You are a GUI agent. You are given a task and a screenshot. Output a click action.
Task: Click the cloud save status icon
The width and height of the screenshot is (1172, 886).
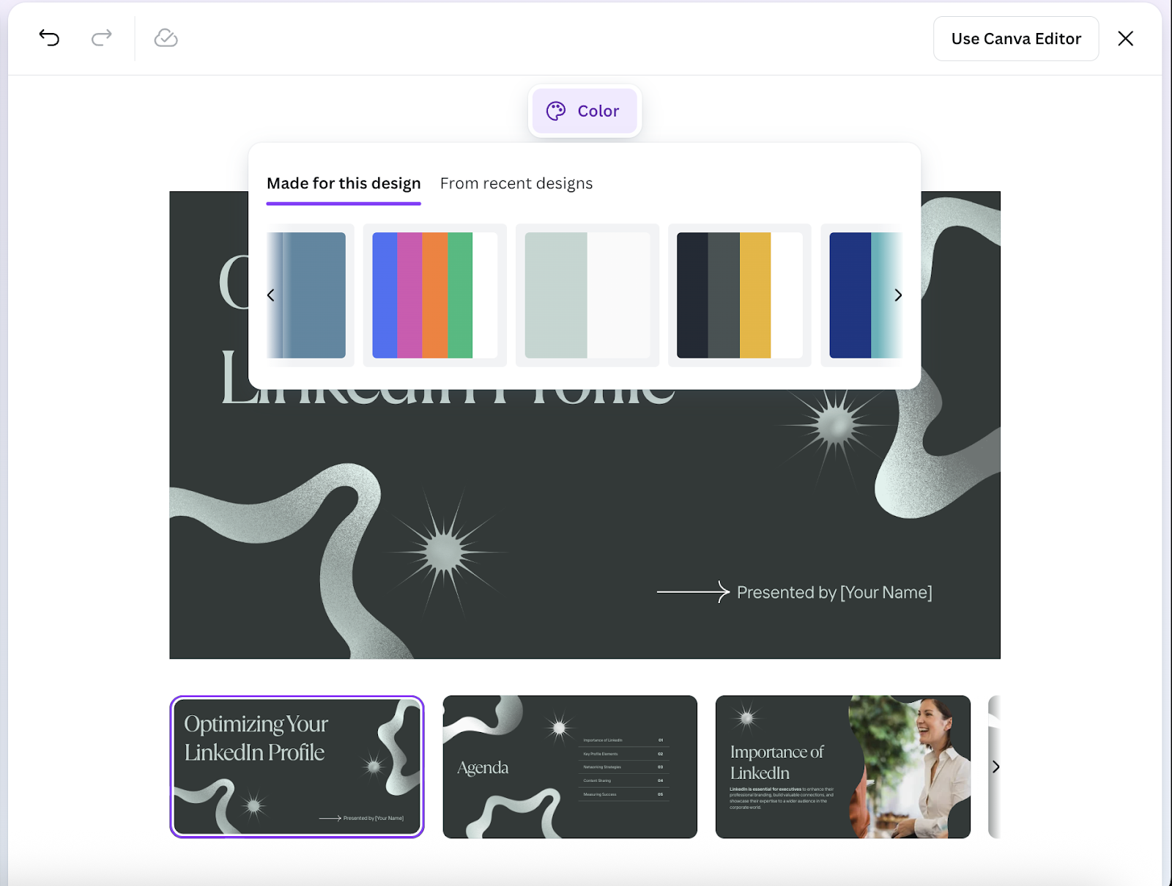166,38
